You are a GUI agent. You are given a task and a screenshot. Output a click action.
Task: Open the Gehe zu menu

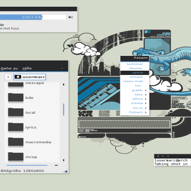9,68
